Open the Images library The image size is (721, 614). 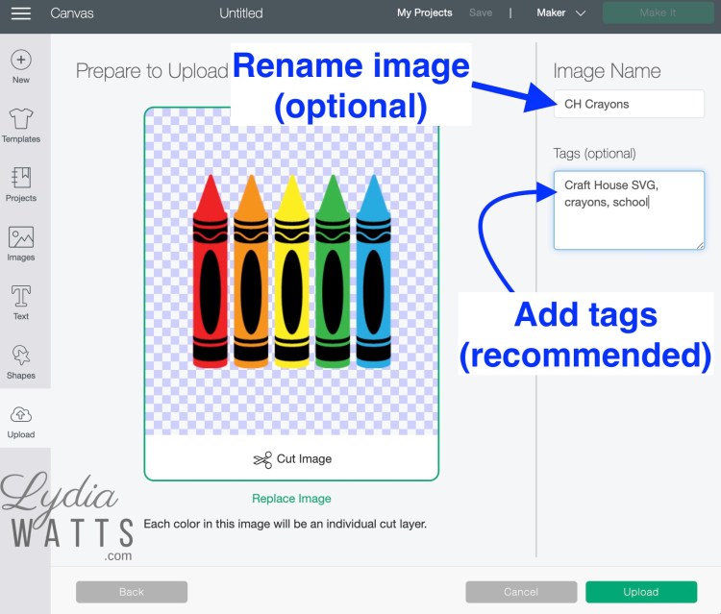tap(21, 244)
